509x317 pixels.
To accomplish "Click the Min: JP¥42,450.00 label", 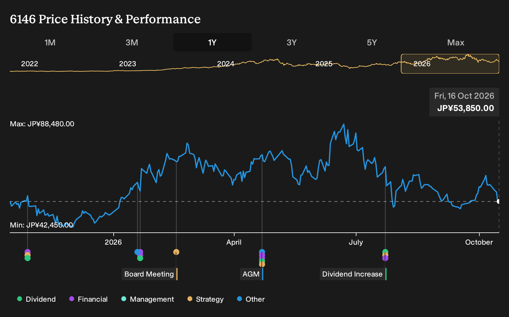I will (41, 225).
